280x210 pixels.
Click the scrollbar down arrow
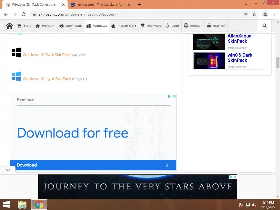[278, 197]
